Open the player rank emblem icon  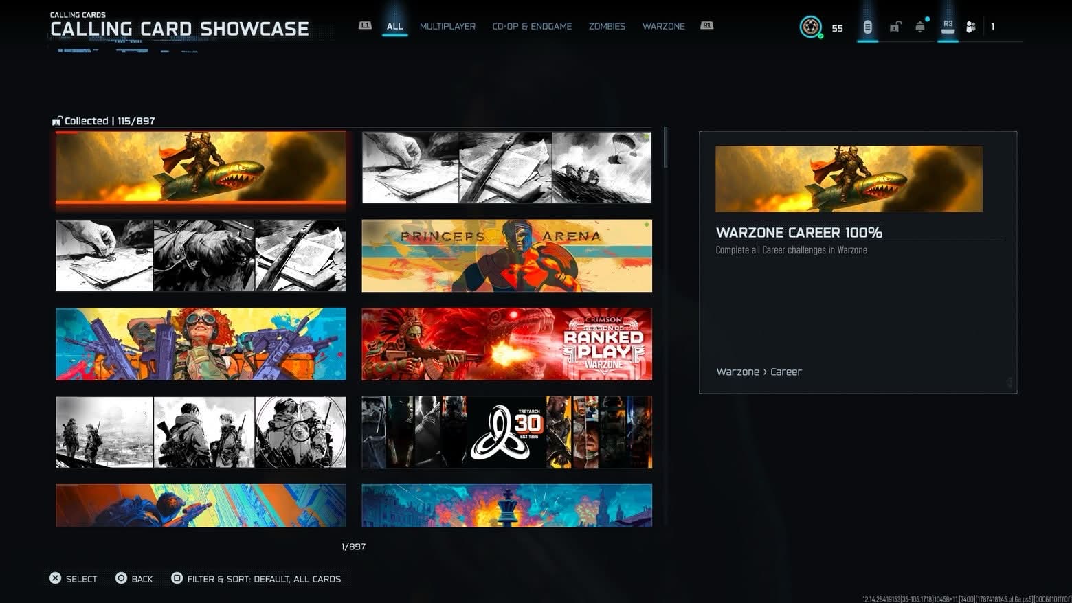pos(811,27)
